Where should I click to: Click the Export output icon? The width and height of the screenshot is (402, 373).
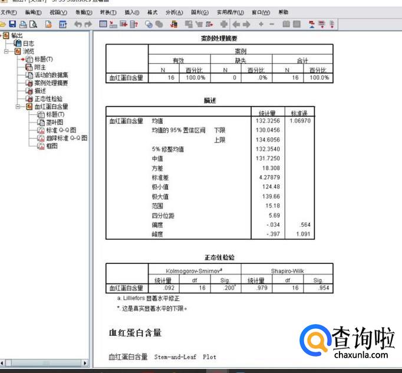[48, 24]
